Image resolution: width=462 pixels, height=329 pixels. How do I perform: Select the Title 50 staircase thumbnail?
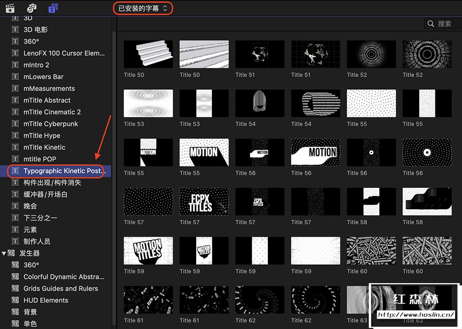click(148, 54)
